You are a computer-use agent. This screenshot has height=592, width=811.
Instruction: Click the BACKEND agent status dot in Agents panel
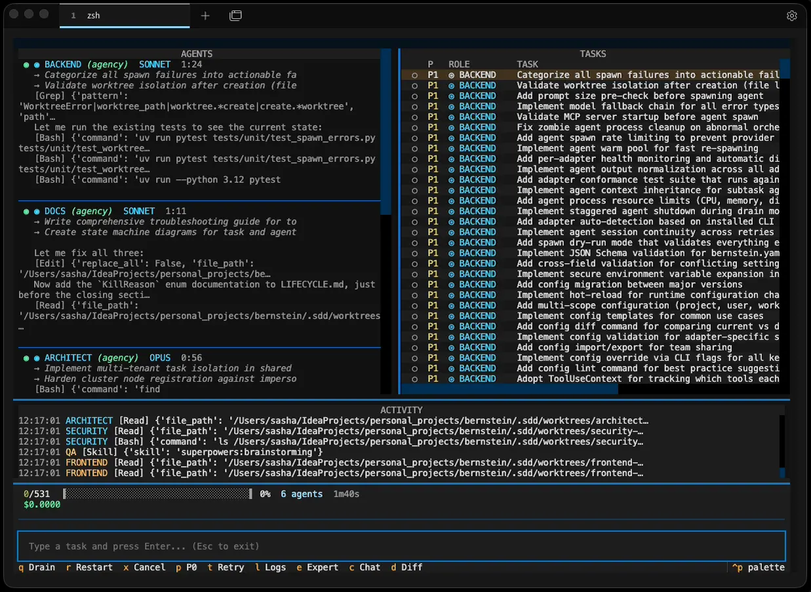[26, 65]
